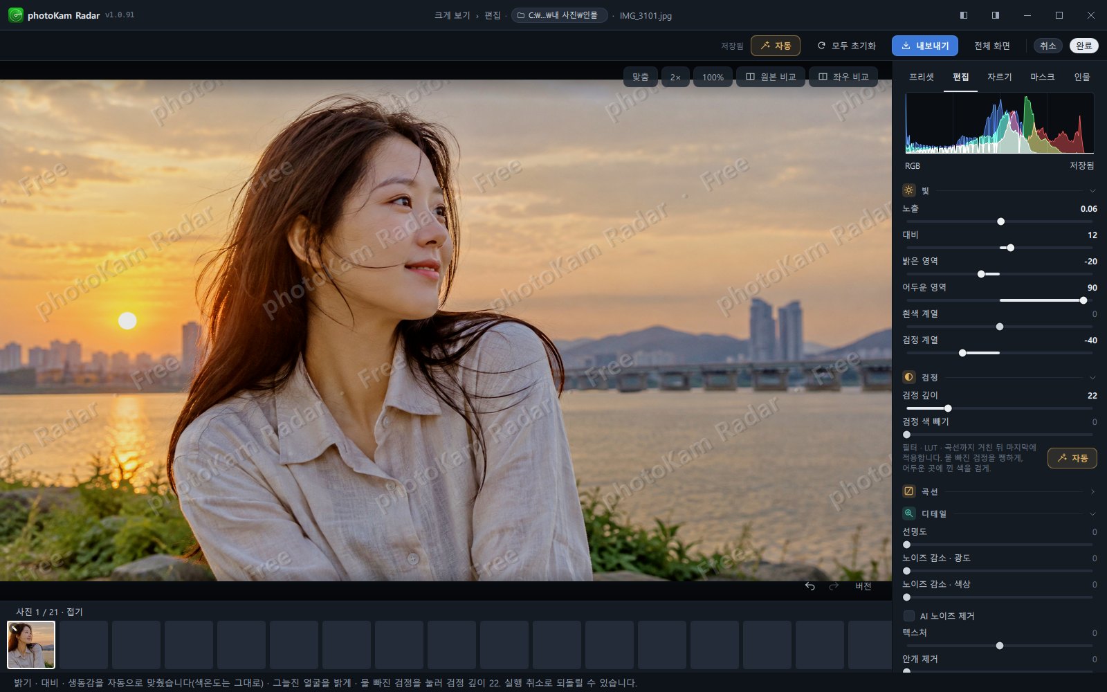Viewport: 1107px width, 692px height.
Task: Open the 마스크 tab
Action: 1042,77
